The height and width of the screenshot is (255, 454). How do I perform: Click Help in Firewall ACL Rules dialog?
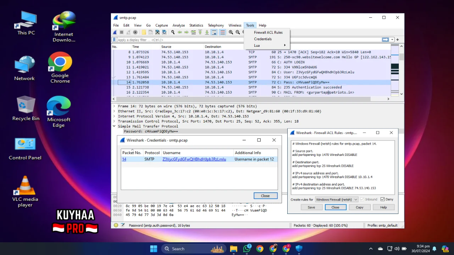click(383, 207)
